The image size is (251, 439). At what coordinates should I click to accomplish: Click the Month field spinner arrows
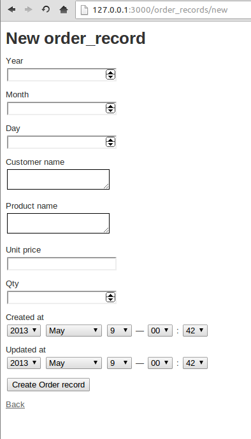coord(110,108)
